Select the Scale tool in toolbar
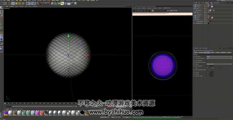Viewport: 233px width, 120px height. (x=16, y=3)
